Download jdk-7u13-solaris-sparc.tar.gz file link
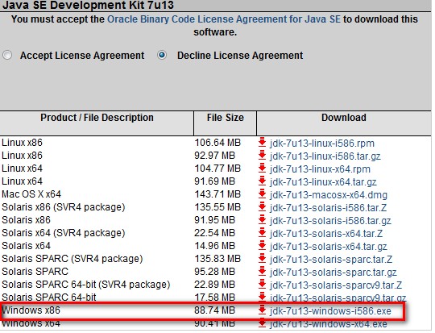The image size is (435, 333). click(x=333, y=273)
